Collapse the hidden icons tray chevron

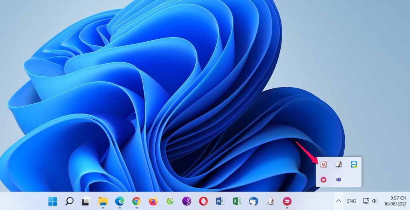(338, 201)
